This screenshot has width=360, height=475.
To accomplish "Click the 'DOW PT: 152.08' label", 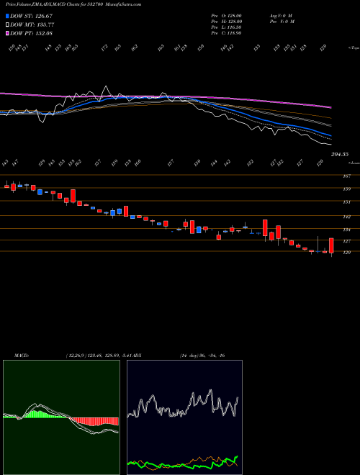I will tap(31, 33).
